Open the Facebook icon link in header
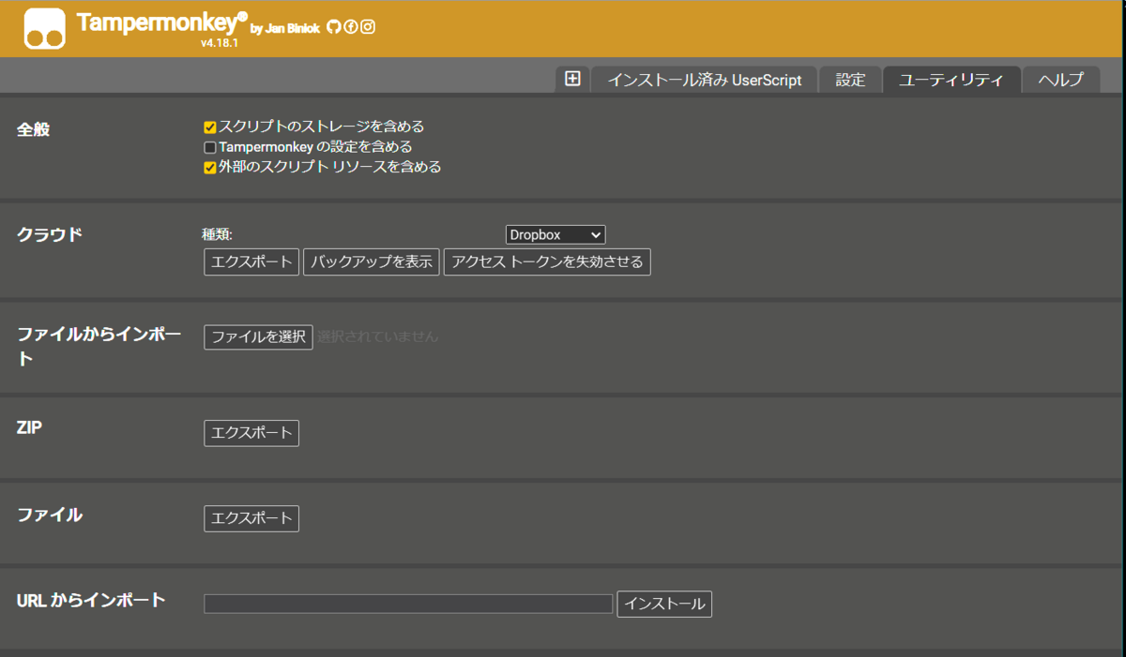The image size is (1126, 657). pos(351,27)
